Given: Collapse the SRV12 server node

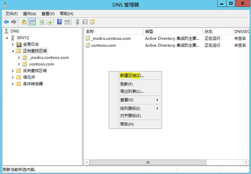Looking at the screenshot, I should [7, 38].
